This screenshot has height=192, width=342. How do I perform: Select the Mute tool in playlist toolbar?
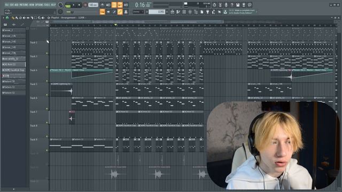pyautogui.click(x=24, y=18)
